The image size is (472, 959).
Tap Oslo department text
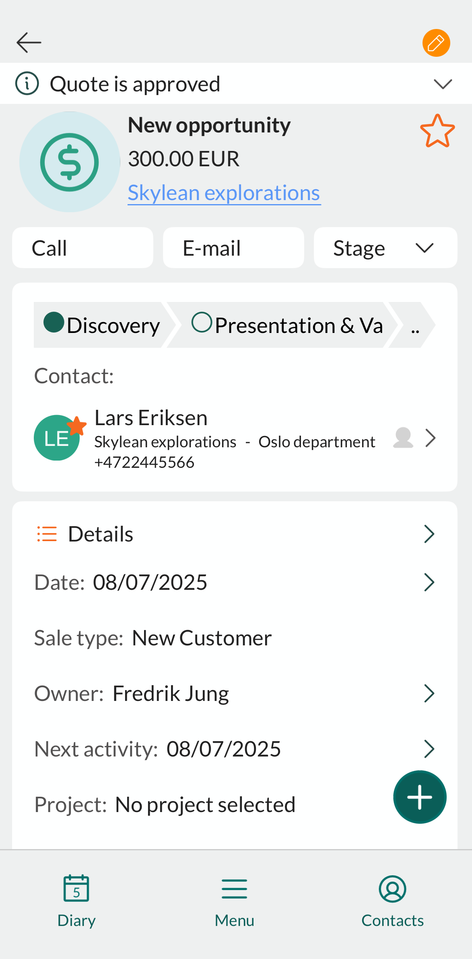[x=317, y=442]
